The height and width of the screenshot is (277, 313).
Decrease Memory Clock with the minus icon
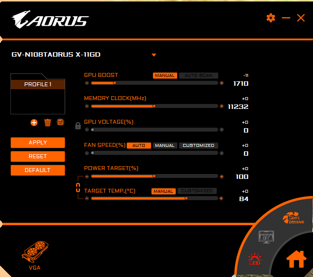[x=87, y=106]
